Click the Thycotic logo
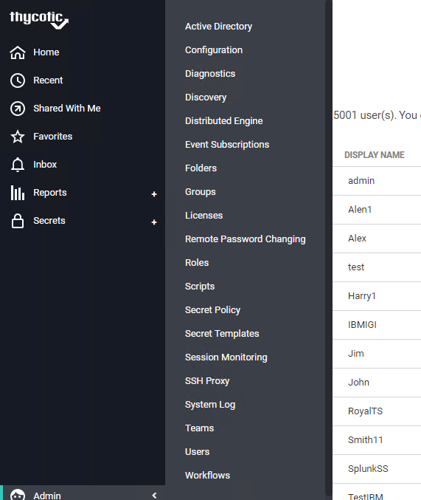421x500 pixels. coord(39,20)
